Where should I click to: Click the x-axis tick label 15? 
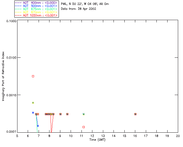click(x=124, y=136)
